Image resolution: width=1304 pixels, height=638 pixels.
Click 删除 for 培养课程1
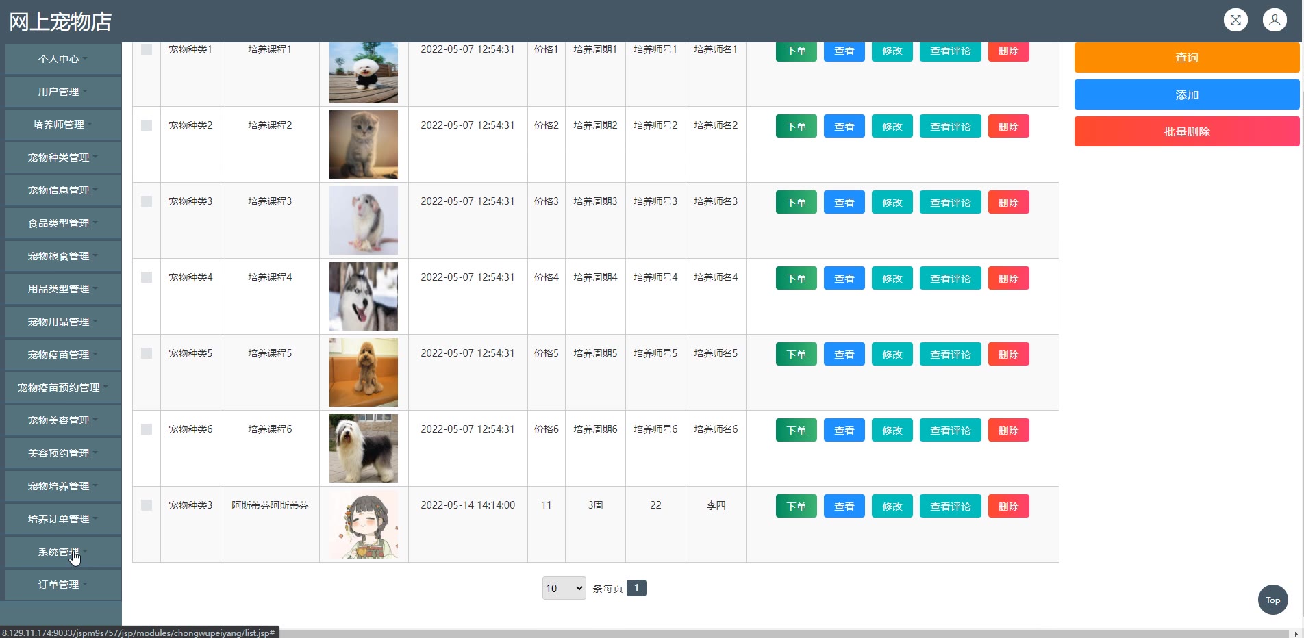coord(1009,51)
